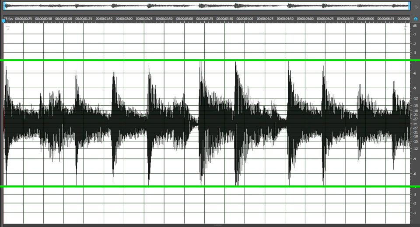Click ruler time 00:00:05:25

[x=325, y=19]
